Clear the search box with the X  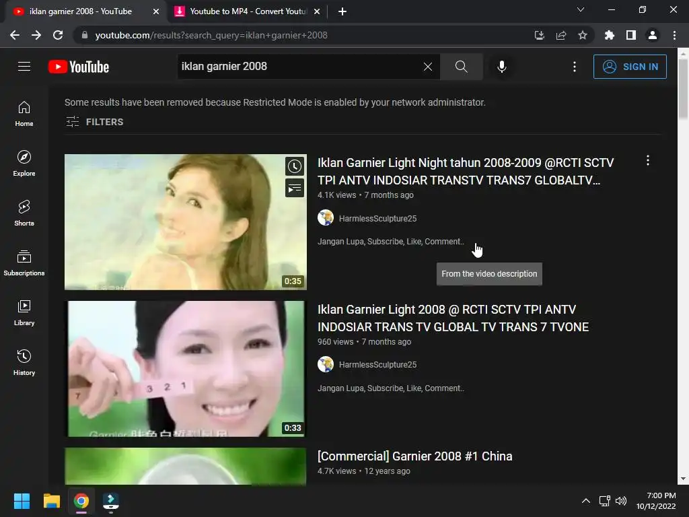(427, 67)
